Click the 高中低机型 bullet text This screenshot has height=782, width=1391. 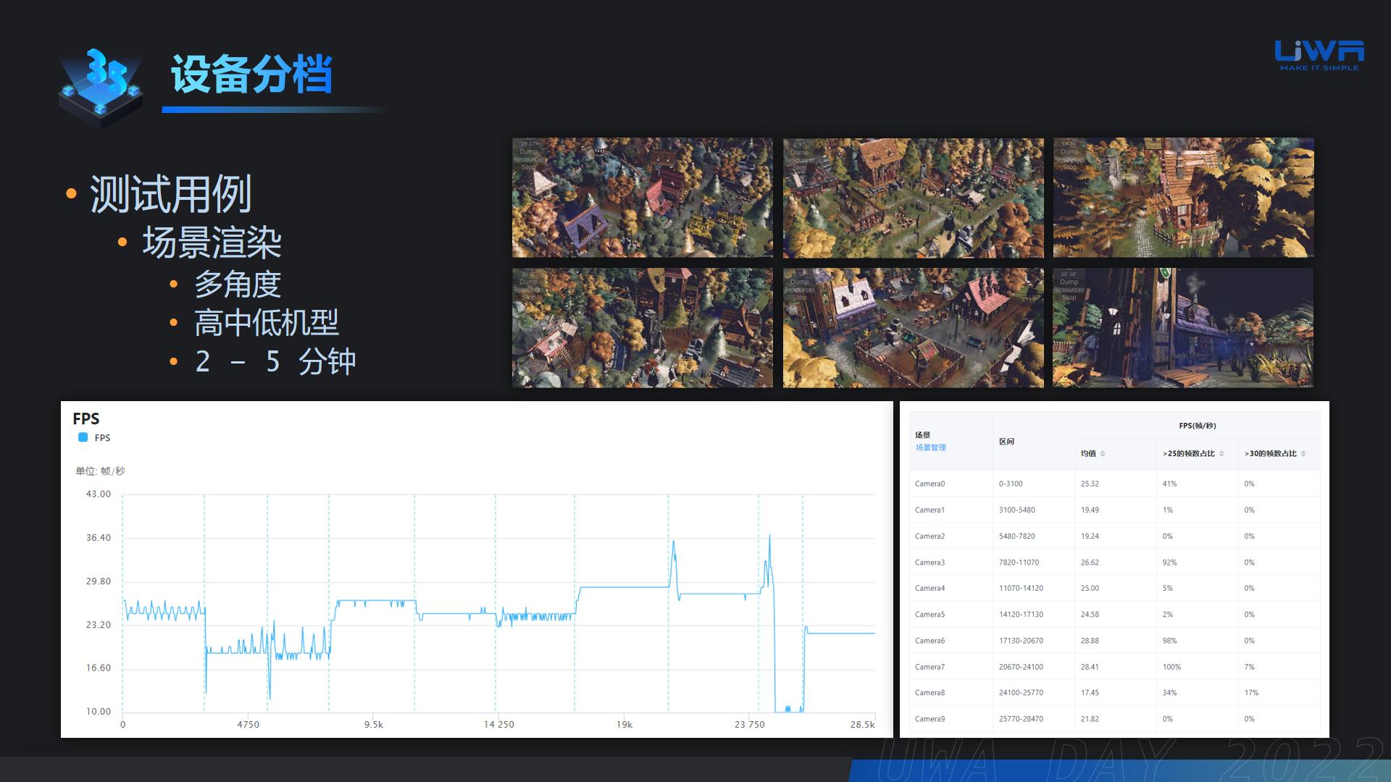tap(266, 323)
